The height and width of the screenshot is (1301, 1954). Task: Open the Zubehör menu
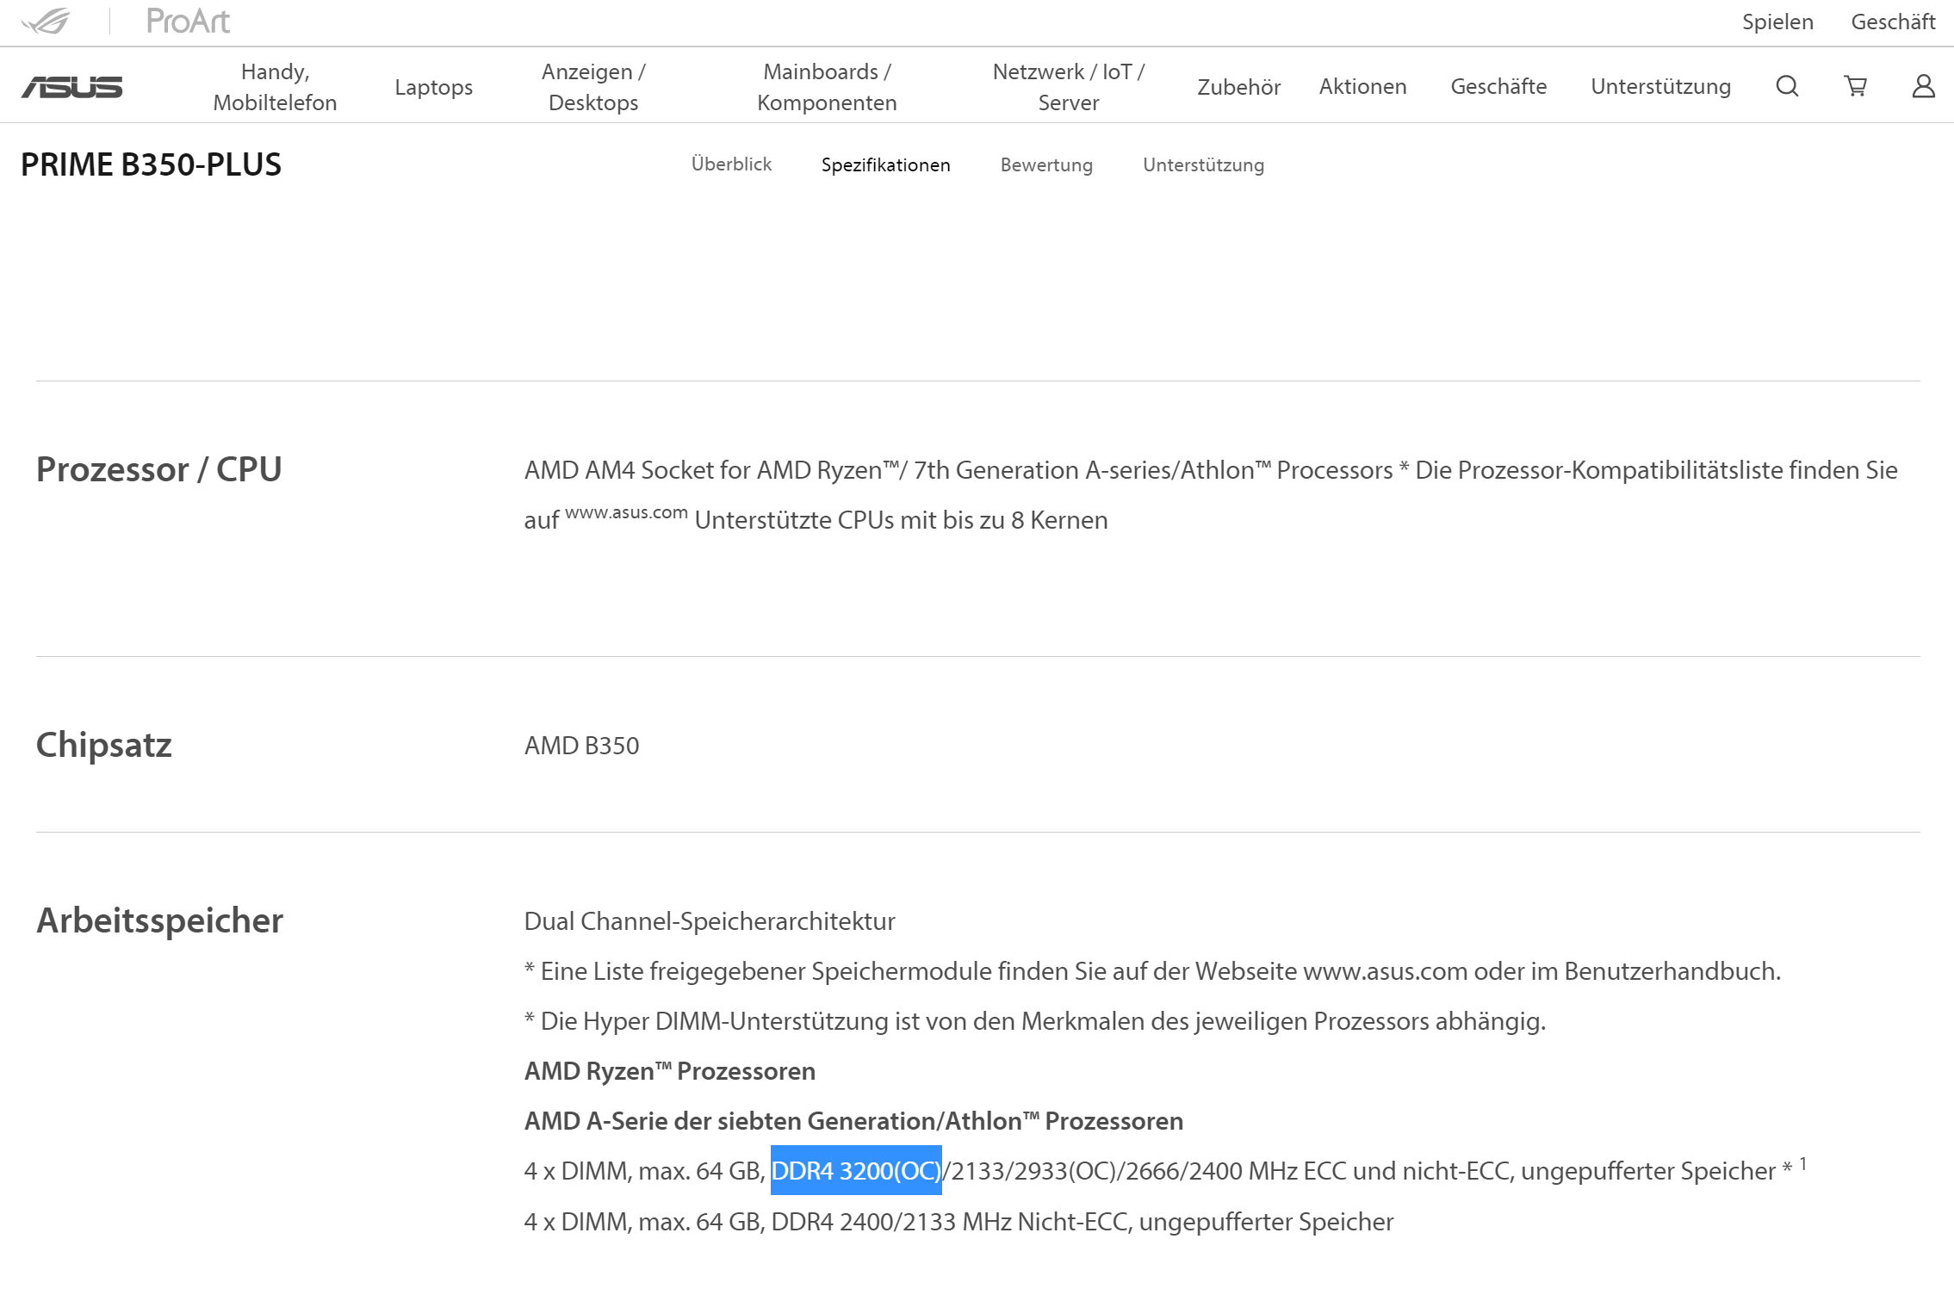pos(1238,86)
